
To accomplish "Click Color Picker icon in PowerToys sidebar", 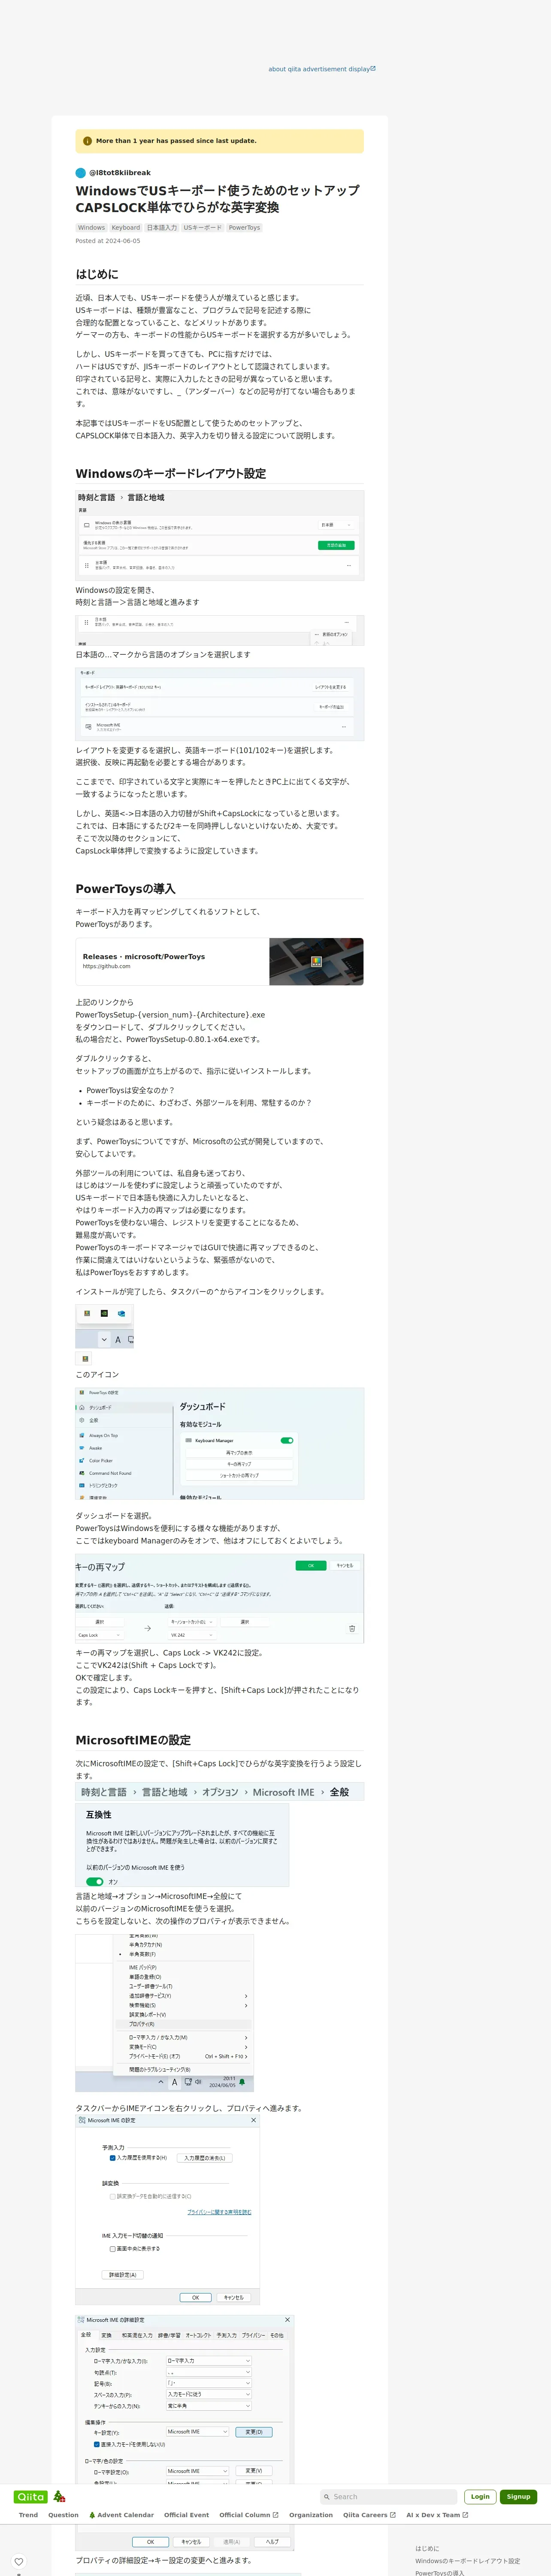I will (x=82, y=1460).
